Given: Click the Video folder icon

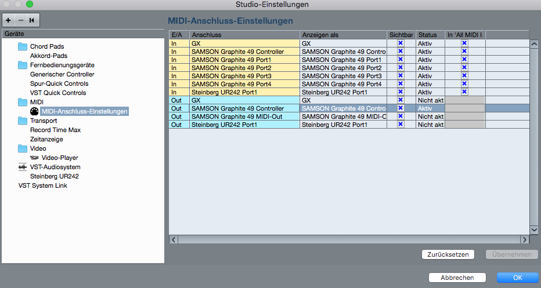Looking at the screenshot, I should [x=23, y=148].
